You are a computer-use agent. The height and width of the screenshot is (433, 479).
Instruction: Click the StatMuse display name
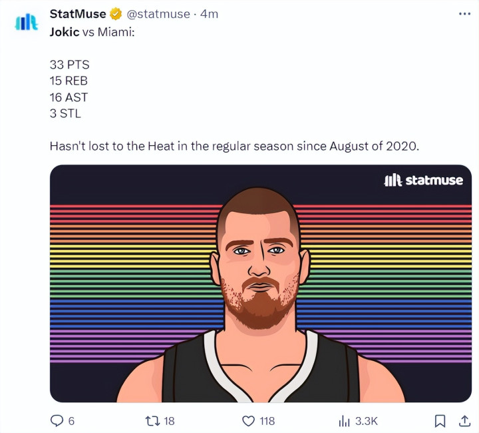pos(78,14)
